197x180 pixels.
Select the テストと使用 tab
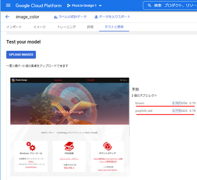pos(114,27)
